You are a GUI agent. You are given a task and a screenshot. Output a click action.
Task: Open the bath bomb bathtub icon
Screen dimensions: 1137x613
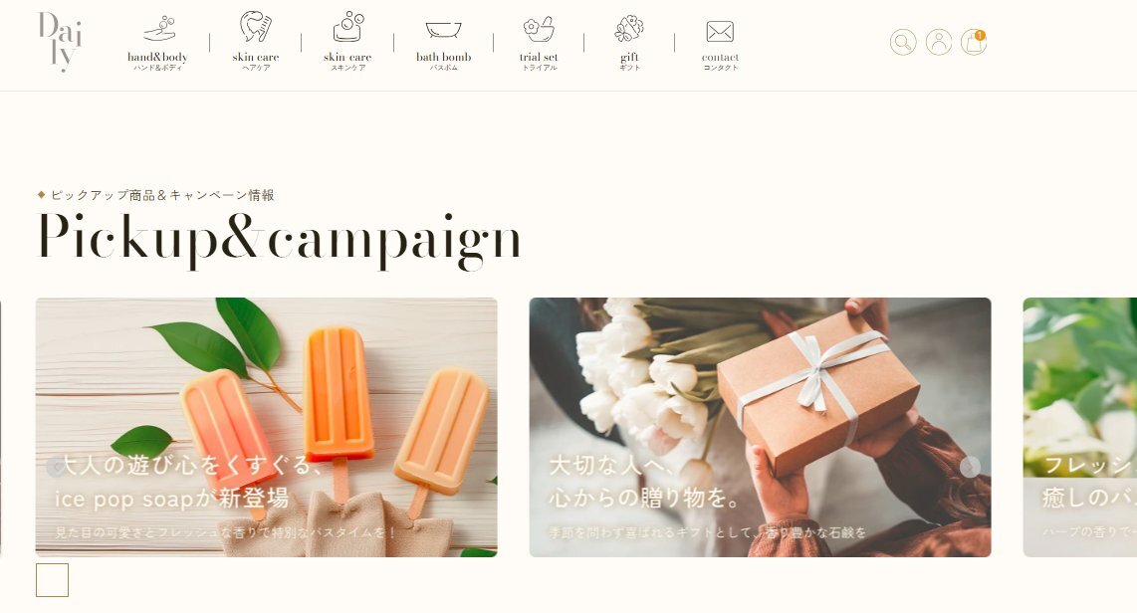443,30
